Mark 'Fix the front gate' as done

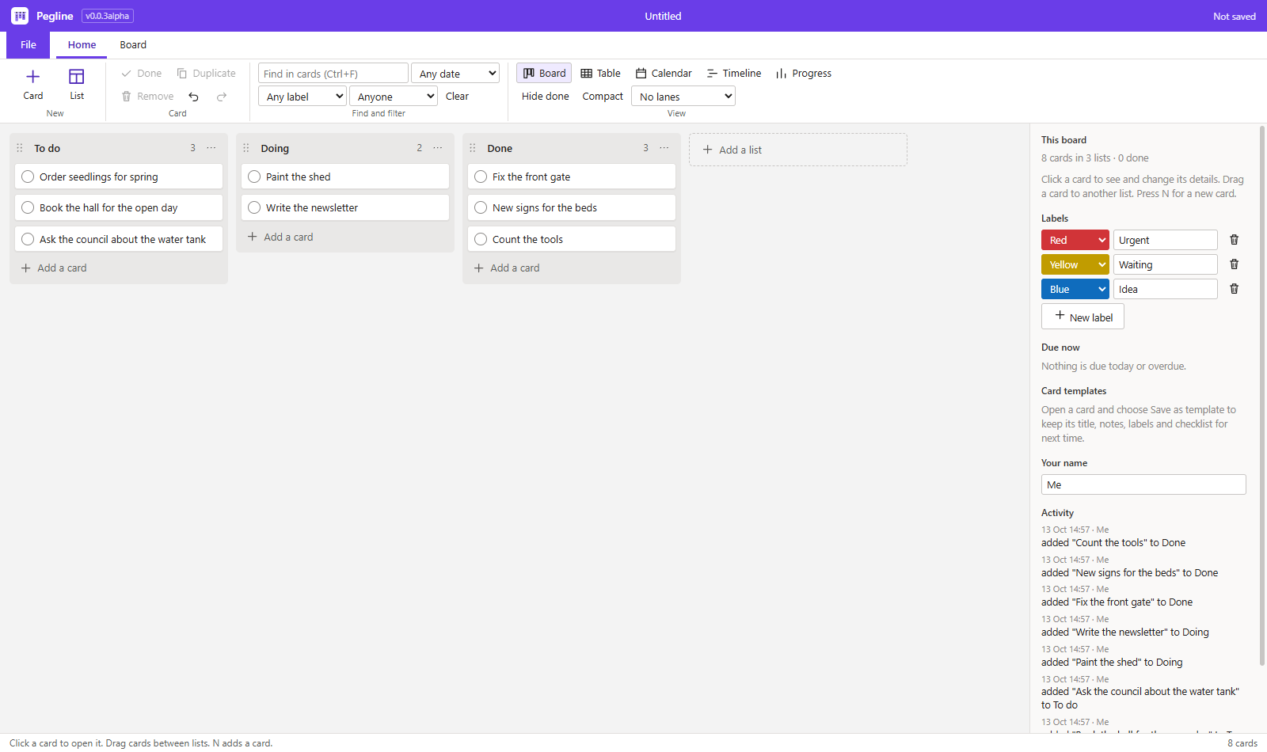point(481,177)
